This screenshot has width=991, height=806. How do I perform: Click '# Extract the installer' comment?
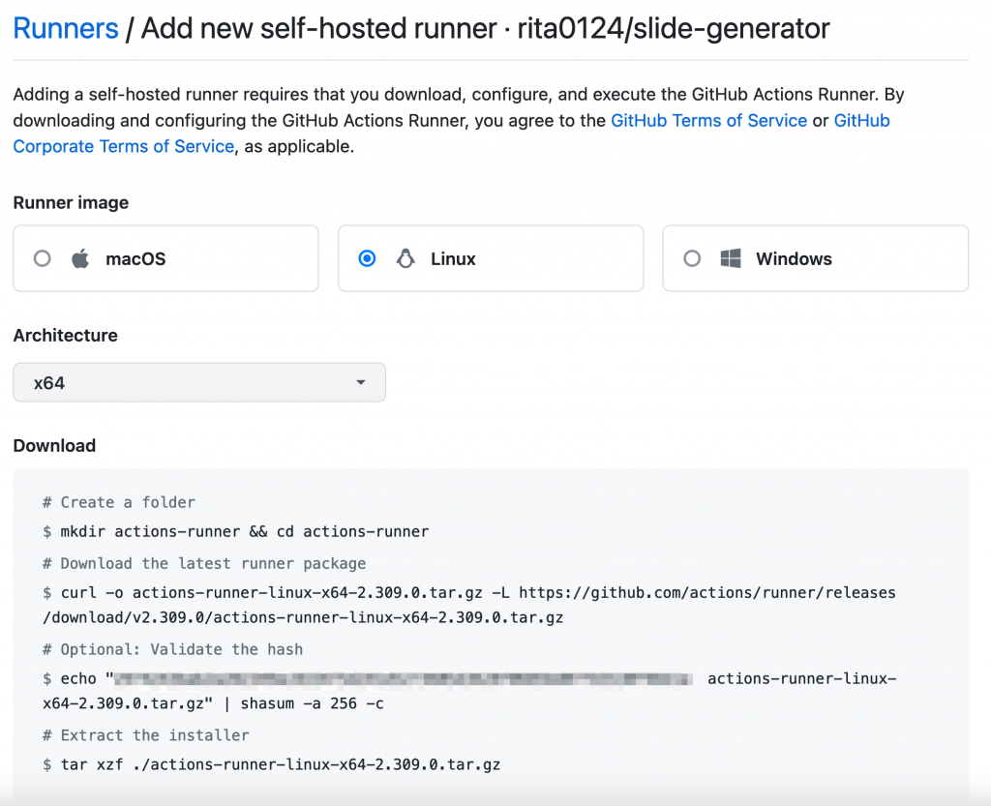(146, 735)
